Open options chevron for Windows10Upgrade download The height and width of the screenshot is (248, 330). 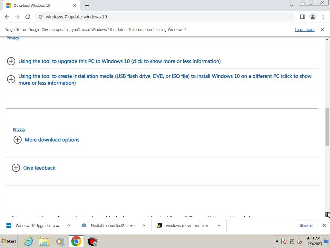click(x=69, y=226)
